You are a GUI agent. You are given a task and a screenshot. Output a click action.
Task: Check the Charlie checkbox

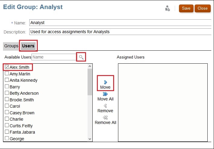7,119
